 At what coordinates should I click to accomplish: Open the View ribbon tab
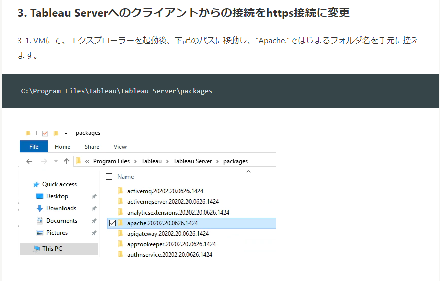[120, 147]
